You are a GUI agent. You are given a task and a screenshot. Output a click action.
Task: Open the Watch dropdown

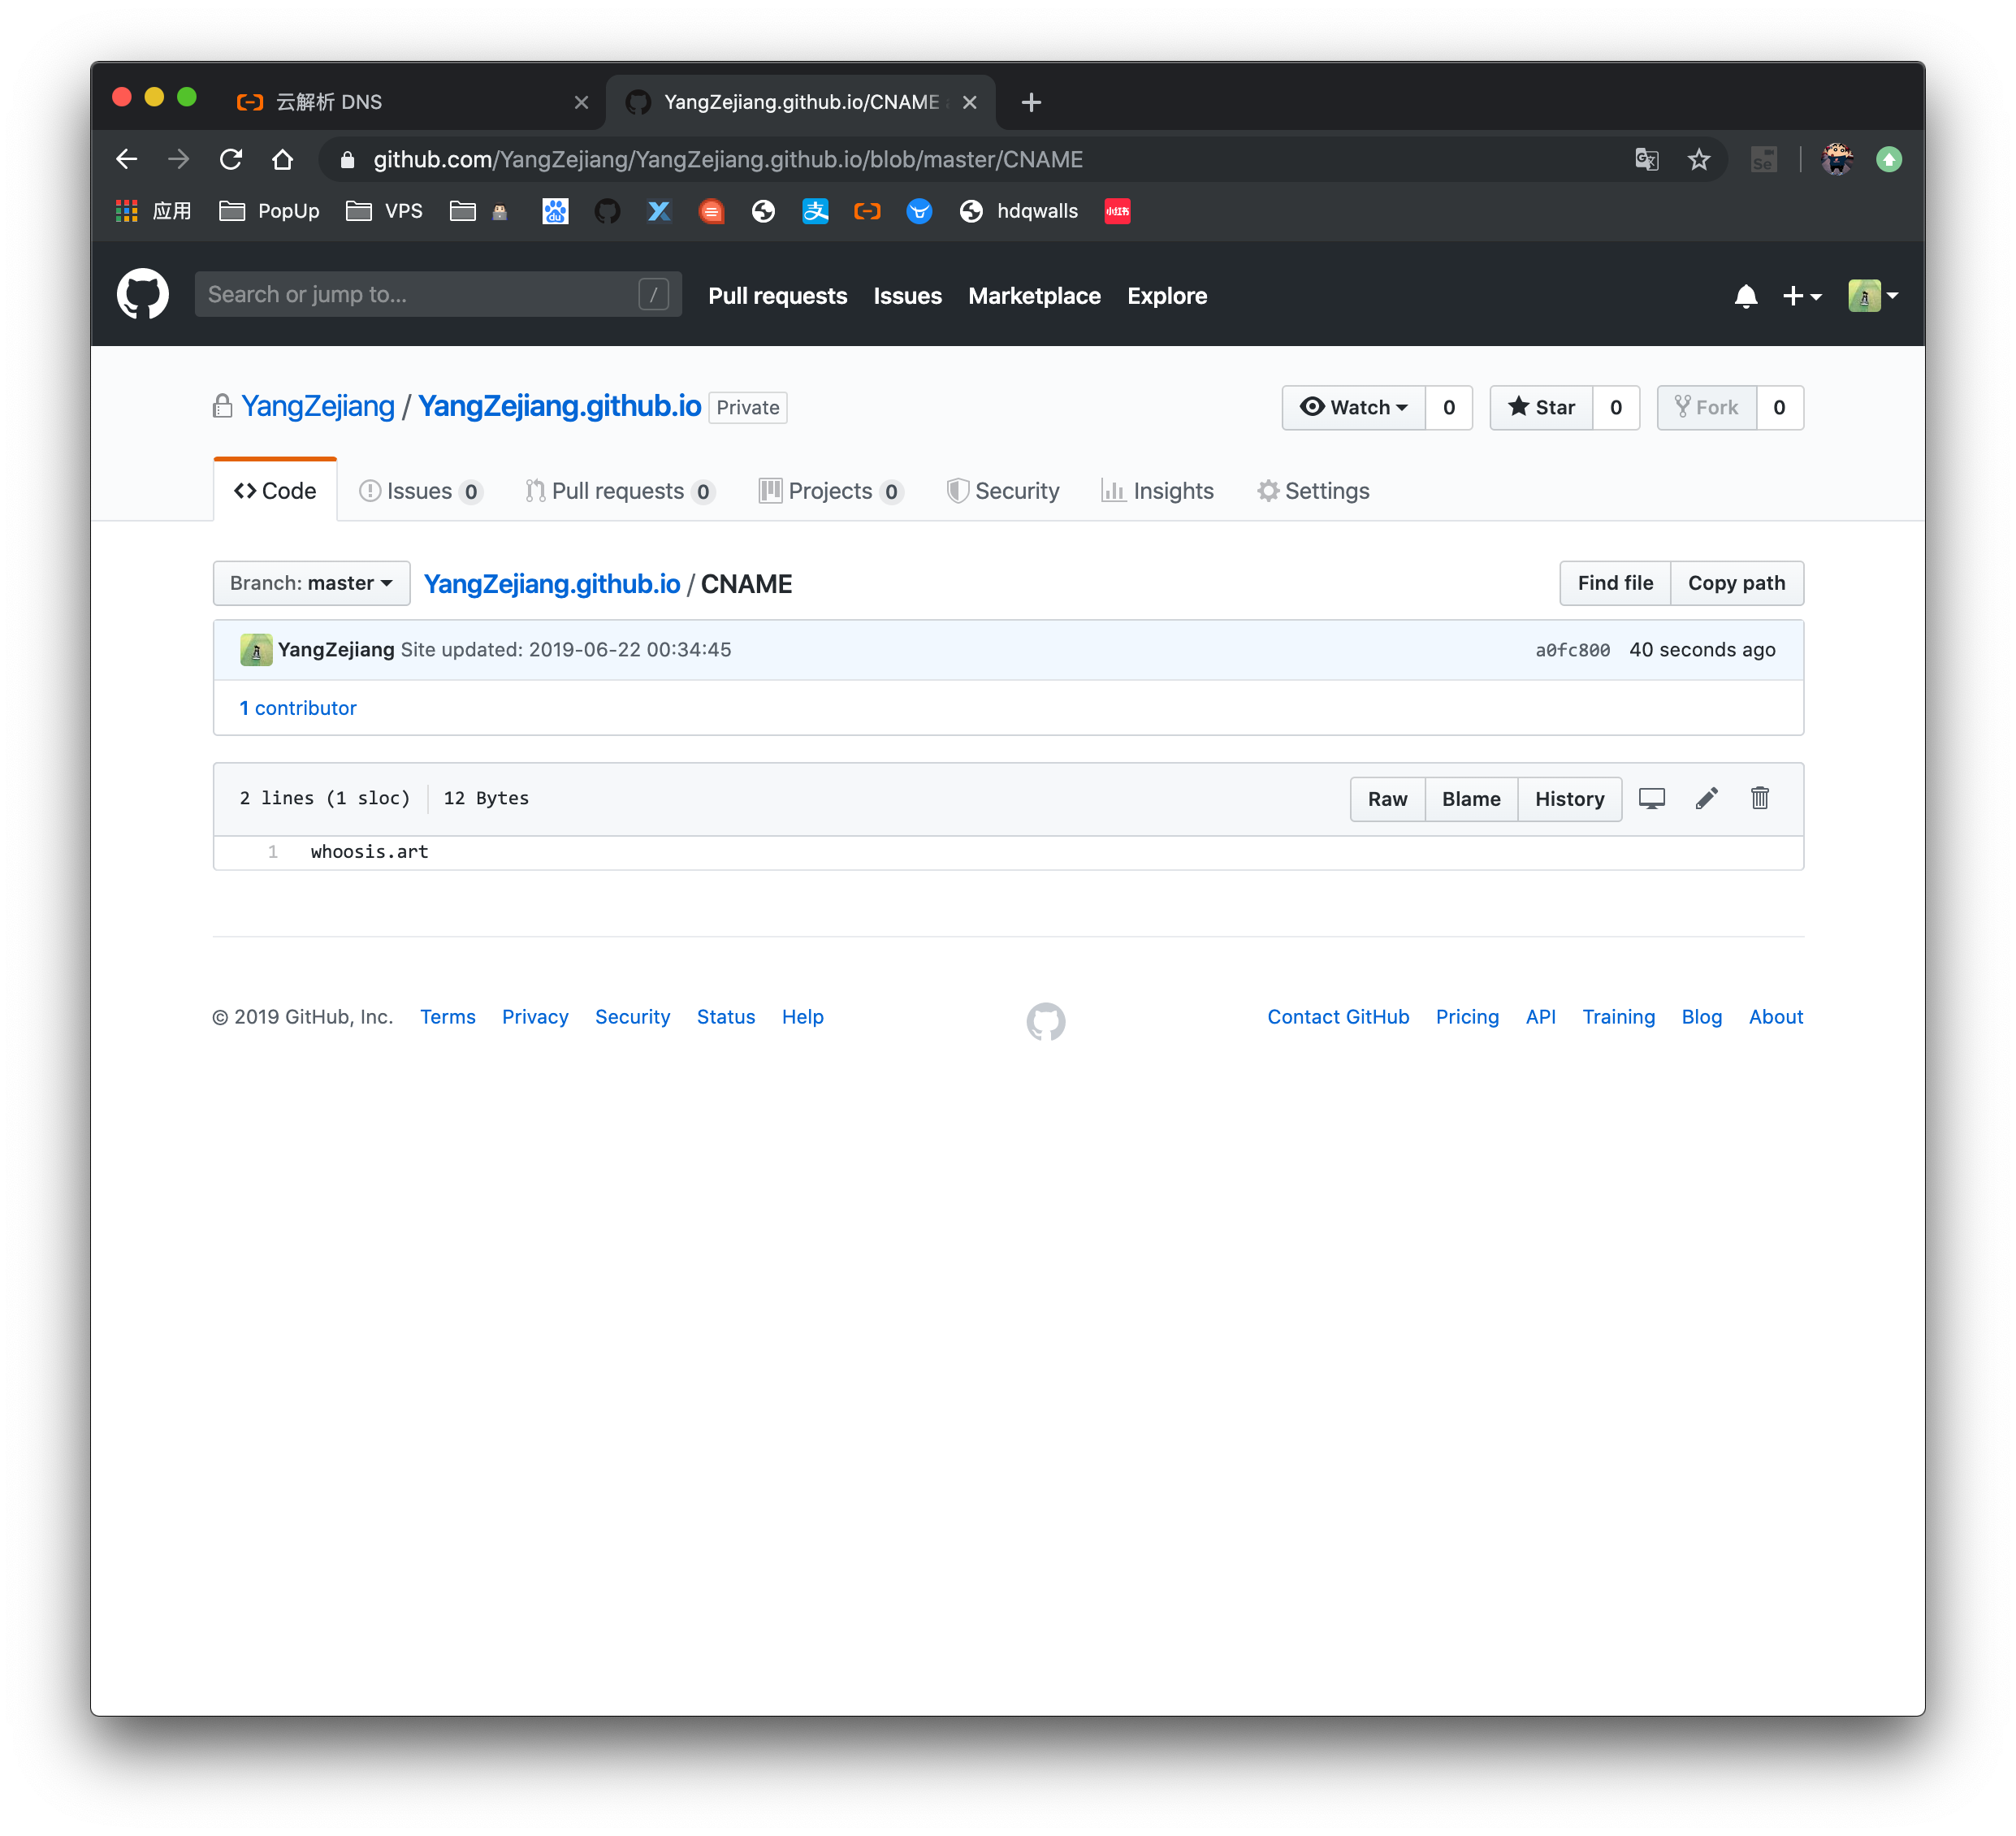pos(1353,407)
